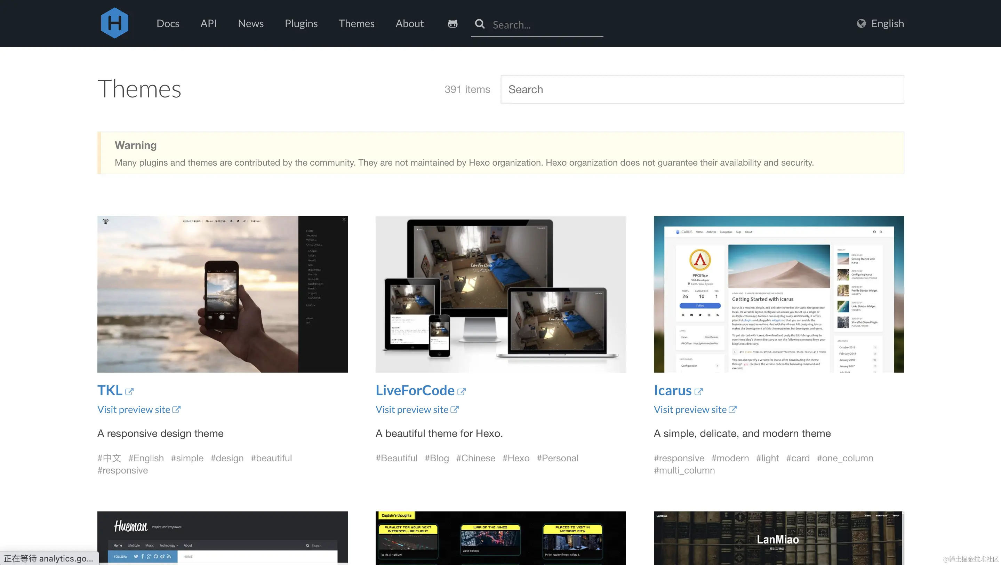Screen dimensions: 1001x565
Task: Select Themes in the top navigation
Action: point(357,23)
